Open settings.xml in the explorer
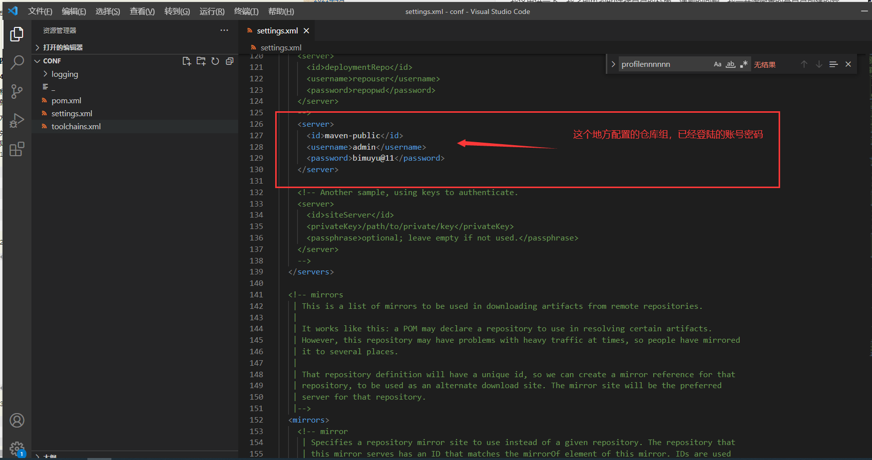 pos(71,113)
